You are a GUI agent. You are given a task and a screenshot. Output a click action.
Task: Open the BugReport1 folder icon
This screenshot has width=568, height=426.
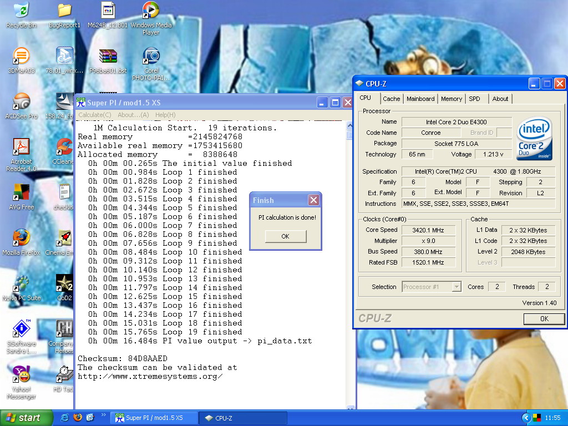coord(64,15)
